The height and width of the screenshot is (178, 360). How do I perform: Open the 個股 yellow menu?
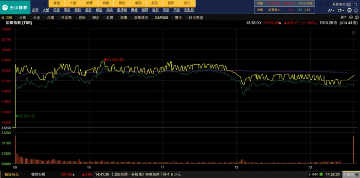[x=122, y=3]
